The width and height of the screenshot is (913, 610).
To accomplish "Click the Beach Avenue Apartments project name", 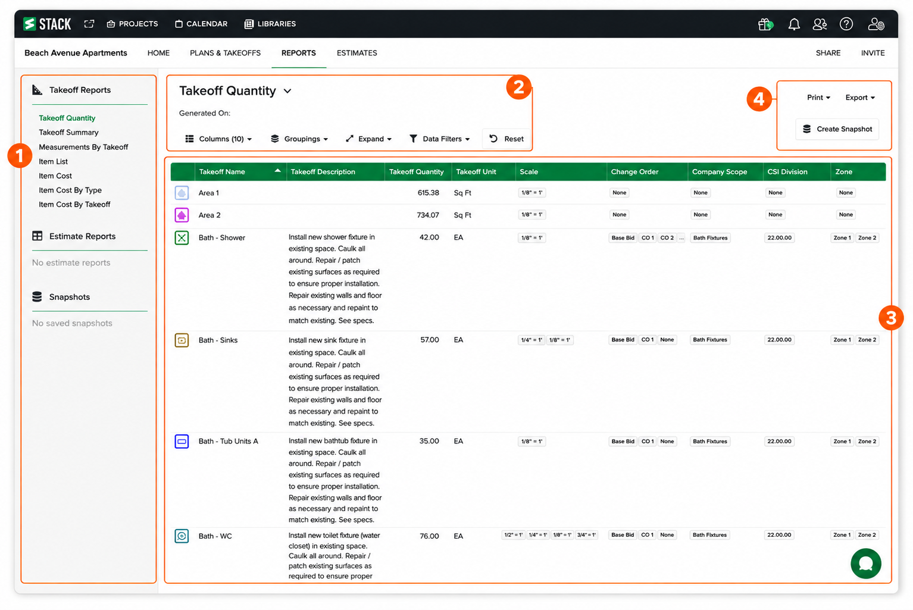I will [x=76, y=53].
